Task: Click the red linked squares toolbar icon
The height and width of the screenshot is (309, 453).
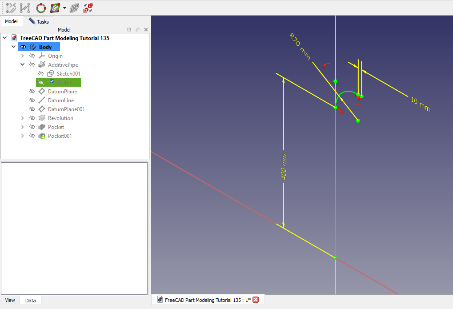Action: 88,8
